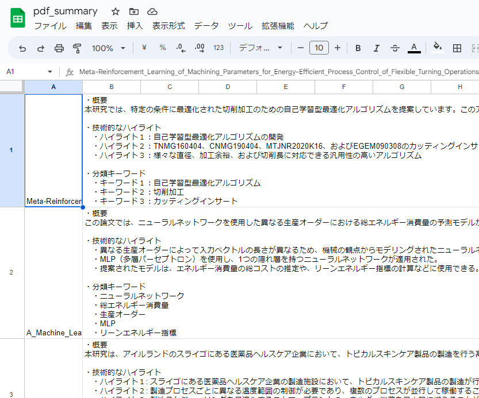Select column E header
This screenshot has height=398, width=479.
286,87
